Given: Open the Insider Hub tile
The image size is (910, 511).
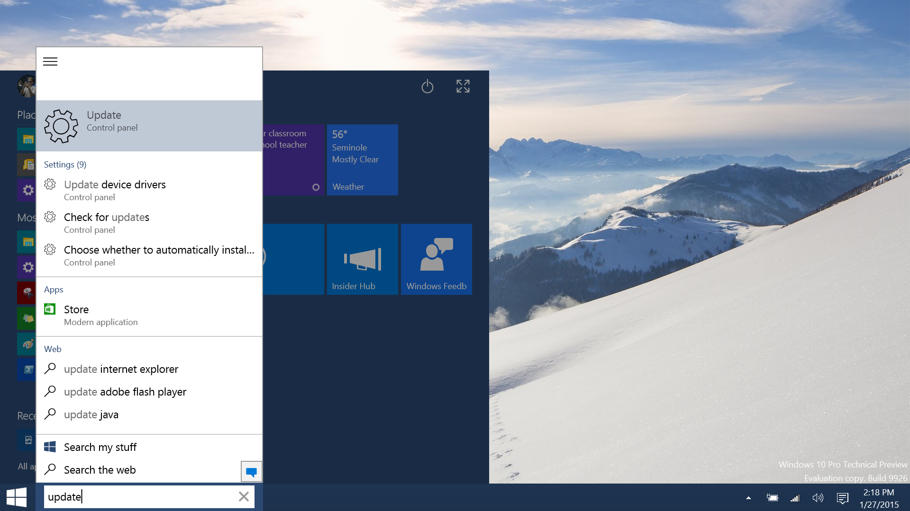Looking at the screenshot, I should [x=363, y=259].
